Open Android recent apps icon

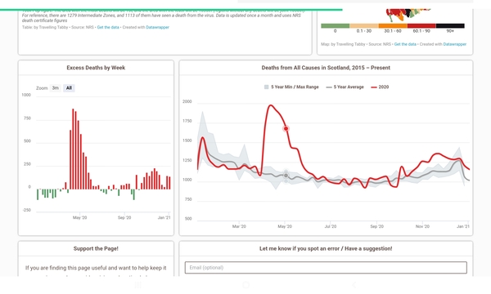click(x=137, y=285)
